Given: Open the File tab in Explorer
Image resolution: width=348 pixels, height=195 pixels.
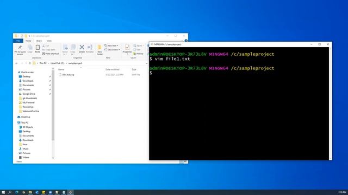Looking at the screenshot, I should pos(18,41).
